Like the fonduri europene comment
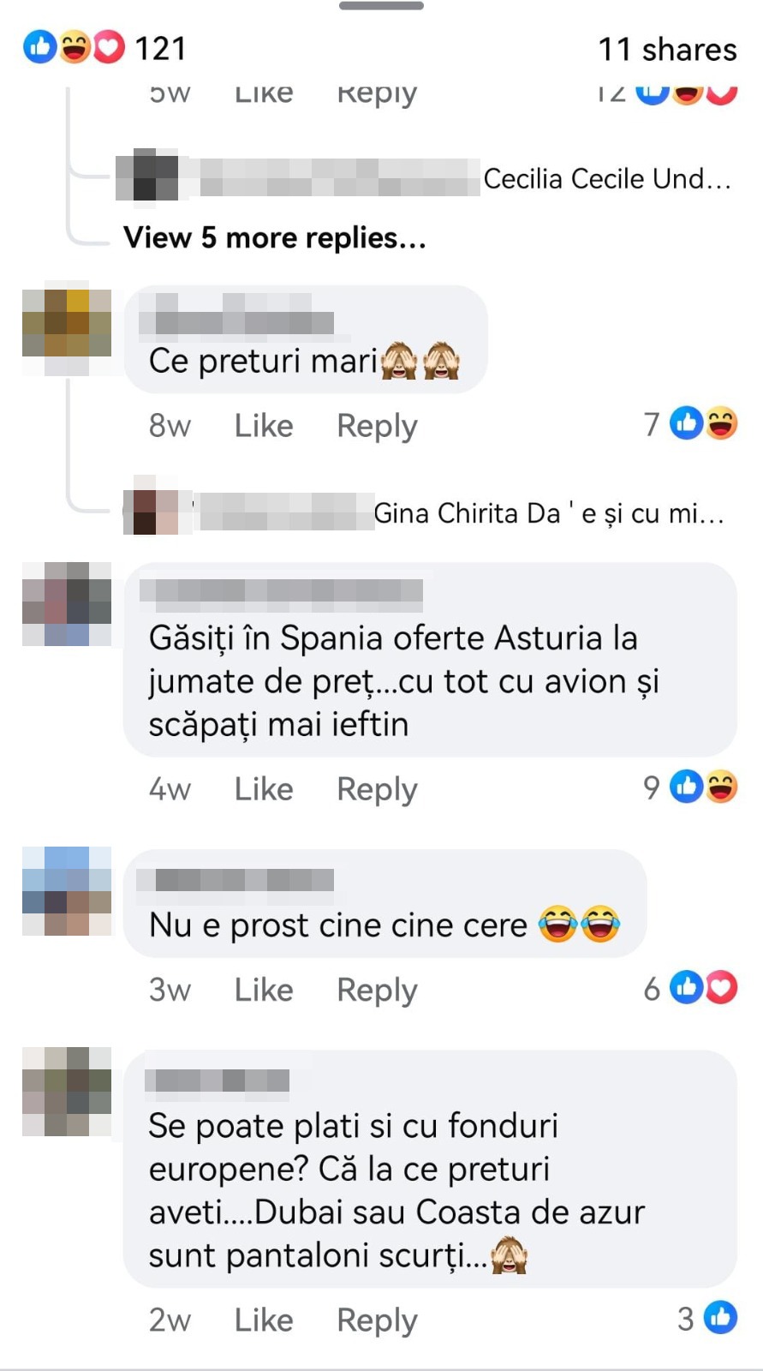The height and width of the screenshot is (1371, 763). click(x=264, y=1320)
